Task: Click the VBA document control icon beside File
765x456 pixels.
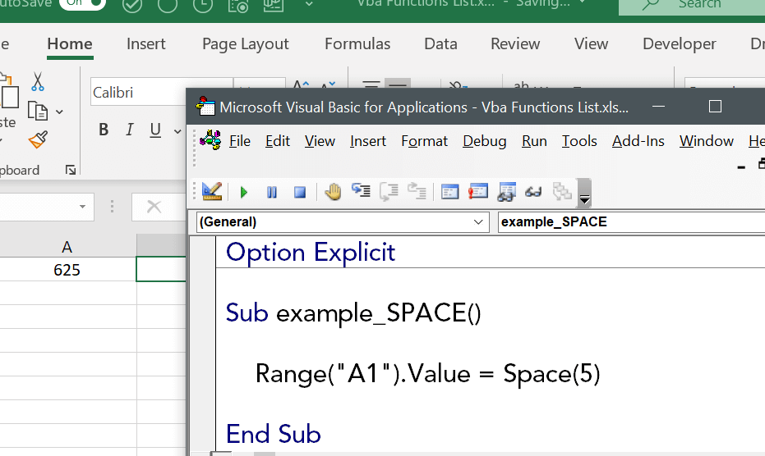Action: coord(210,140)
